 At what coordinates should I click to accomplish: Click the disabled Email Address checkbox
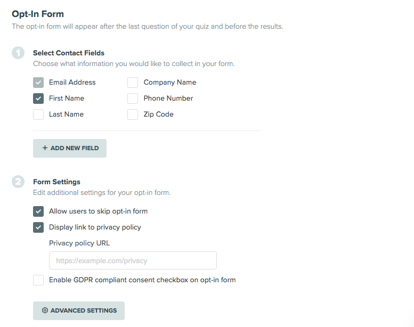tap(38, 83)
